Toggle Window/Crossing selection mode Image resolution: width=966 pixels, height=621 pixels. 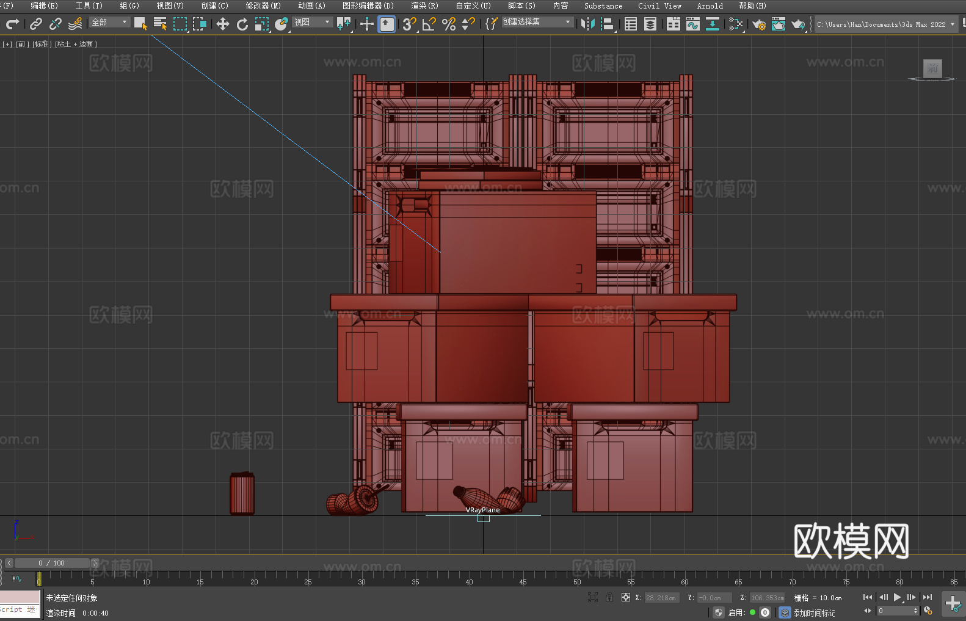click(199, 24)
